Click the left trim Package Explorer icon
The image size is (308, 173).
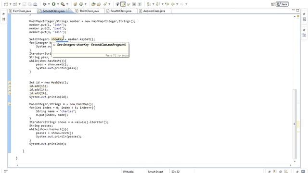coord(3,19)
